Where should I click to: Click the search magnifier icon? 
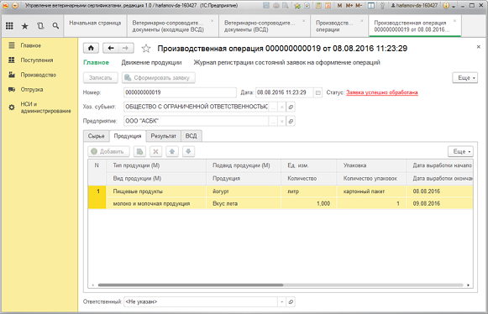(55, 26)
